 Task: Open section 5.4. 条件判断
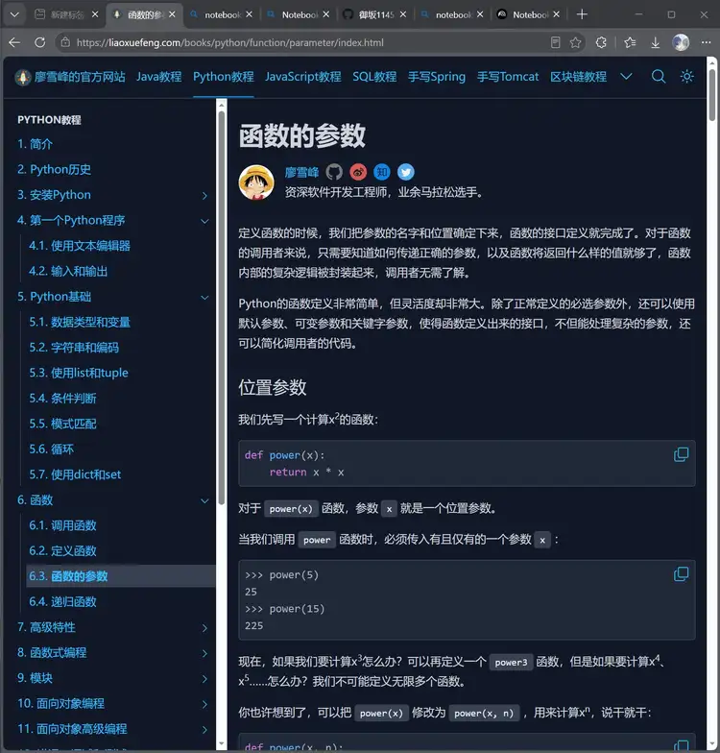tap(62, 399)
